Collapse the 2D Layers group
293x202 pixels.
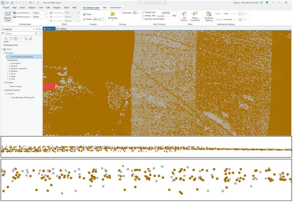(x=4, y=83)
